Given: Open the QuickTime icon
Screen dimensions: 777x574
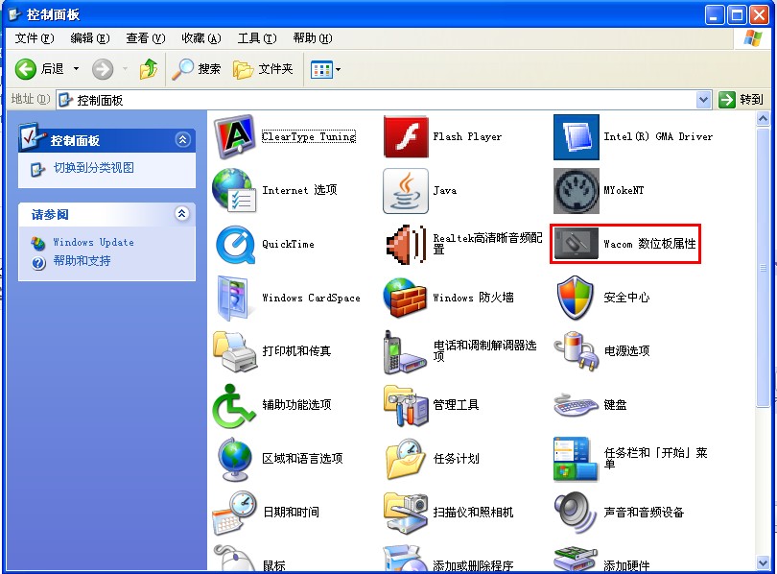Looking at the screenshot, I should click(235, 245).
